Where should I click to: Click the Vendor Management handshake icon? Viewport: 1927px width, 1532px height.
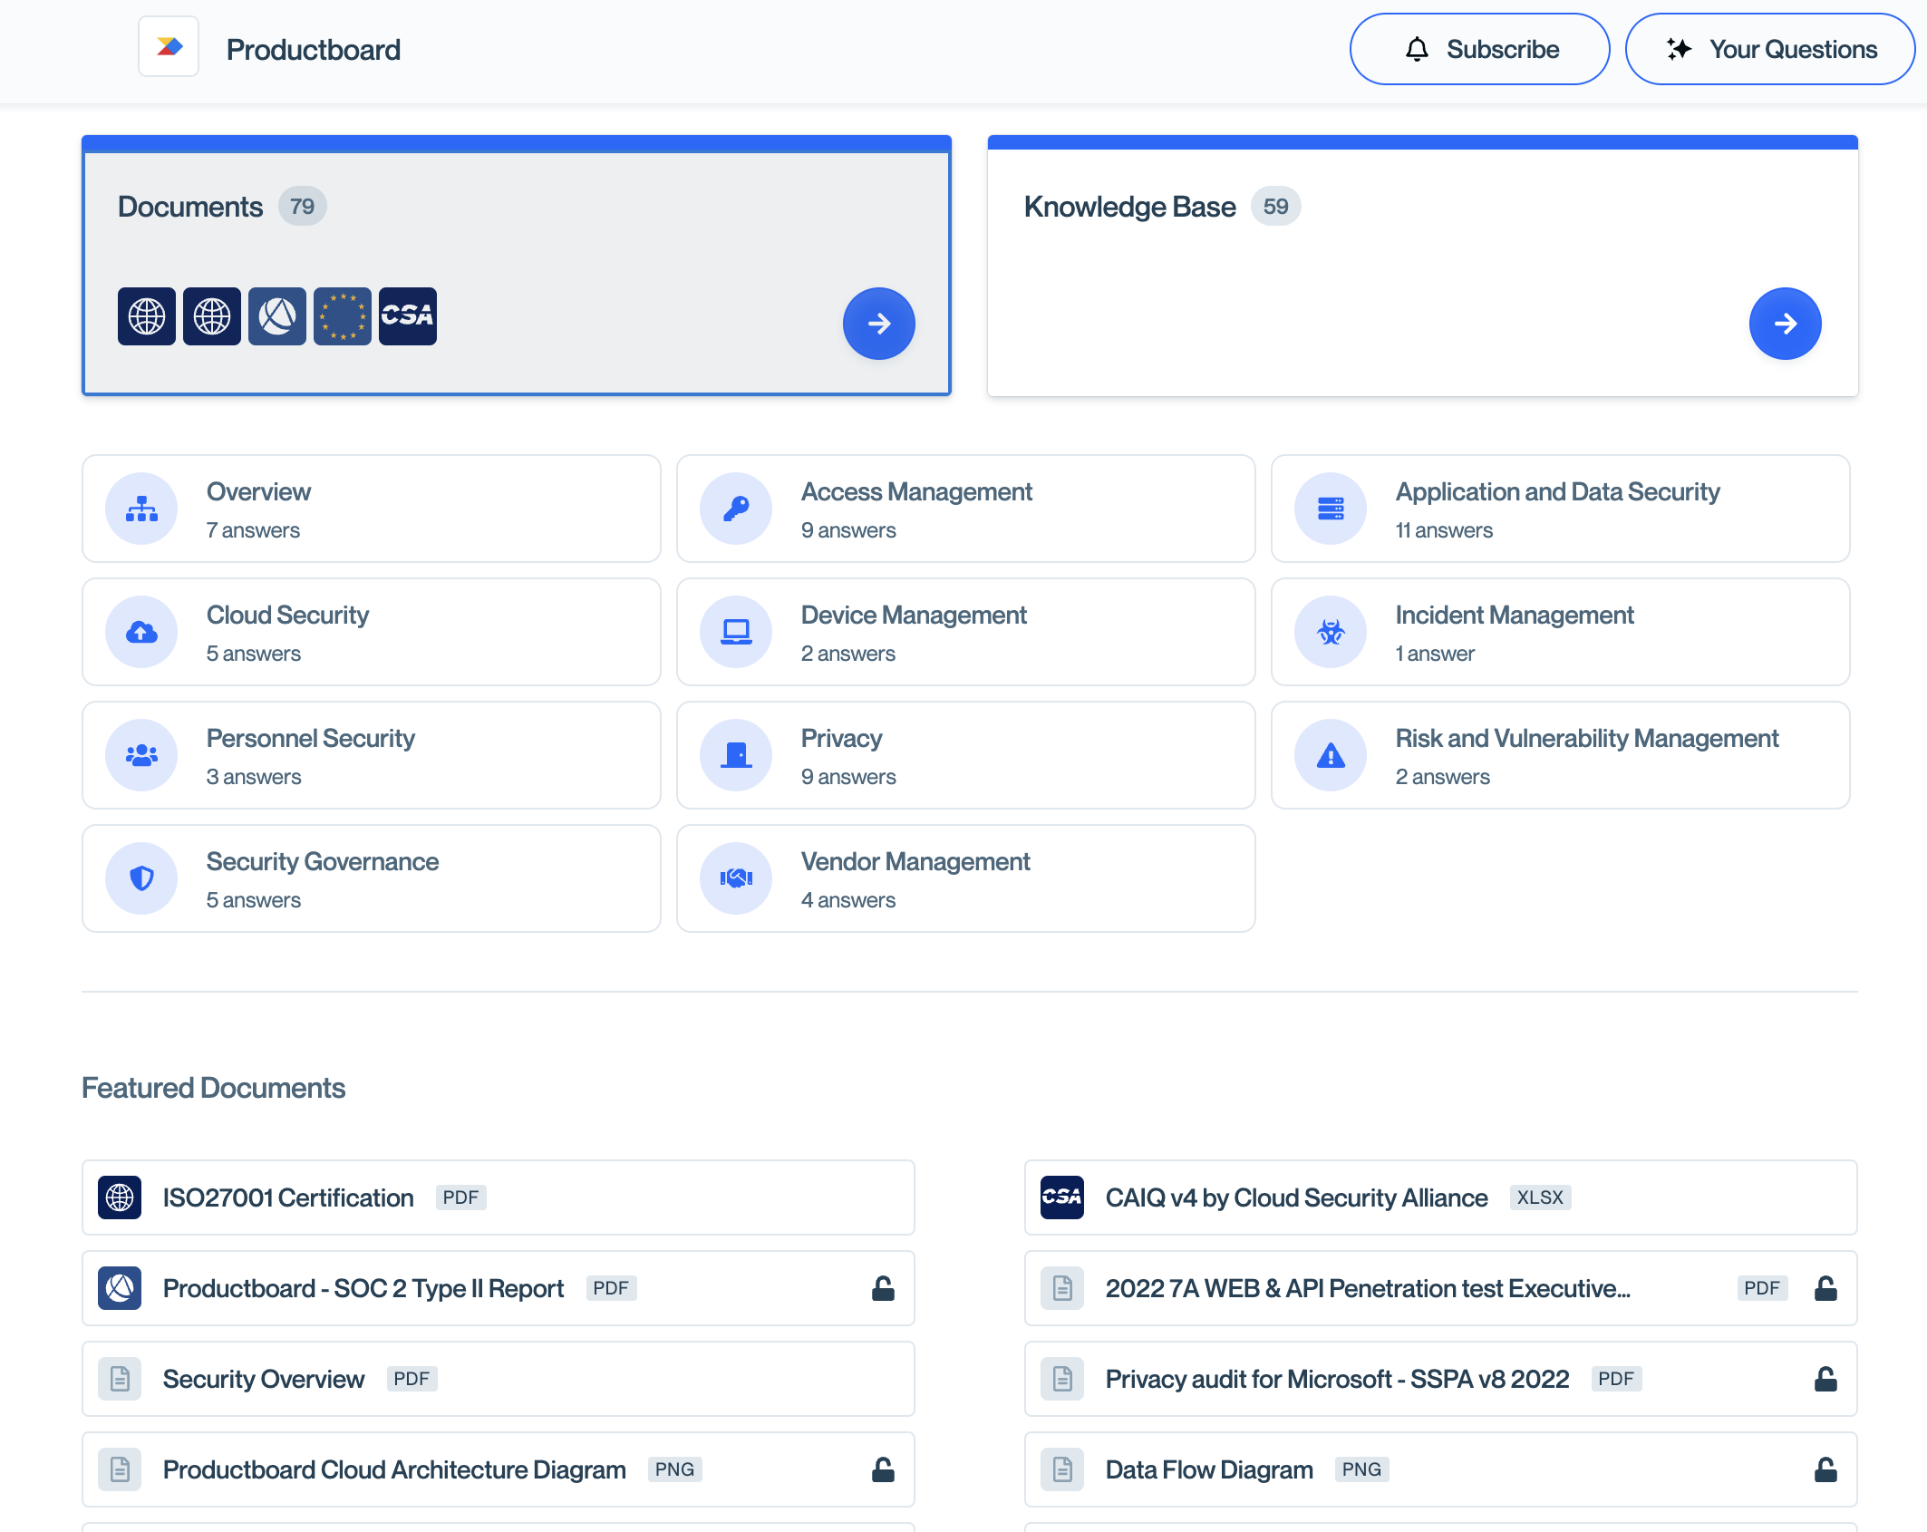point(736,878)
